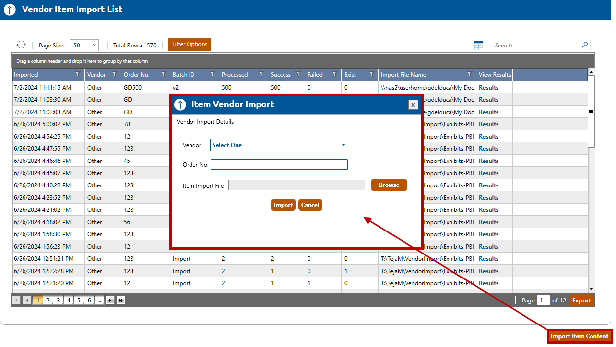Go to page 3 in pager

tap(58, 301)
